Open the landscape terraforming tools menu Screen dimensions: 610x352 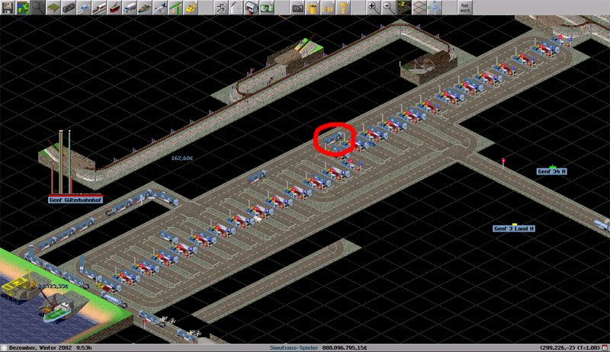(53, 8)
